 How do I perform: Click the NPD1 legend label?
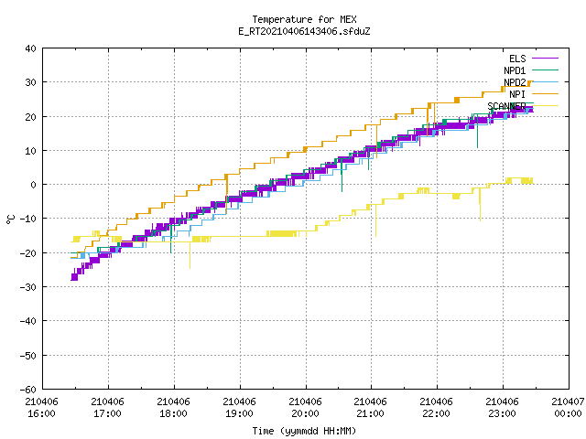pos(515,70)
